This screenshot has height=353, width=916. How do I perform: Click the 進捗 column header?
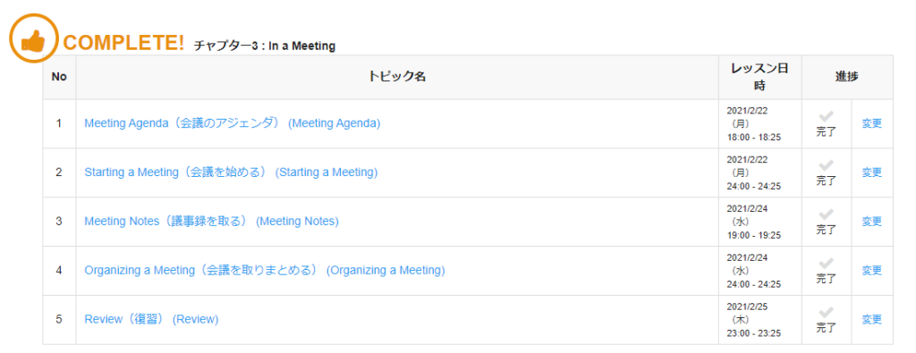pyautogui.click(x=847, y=77)
